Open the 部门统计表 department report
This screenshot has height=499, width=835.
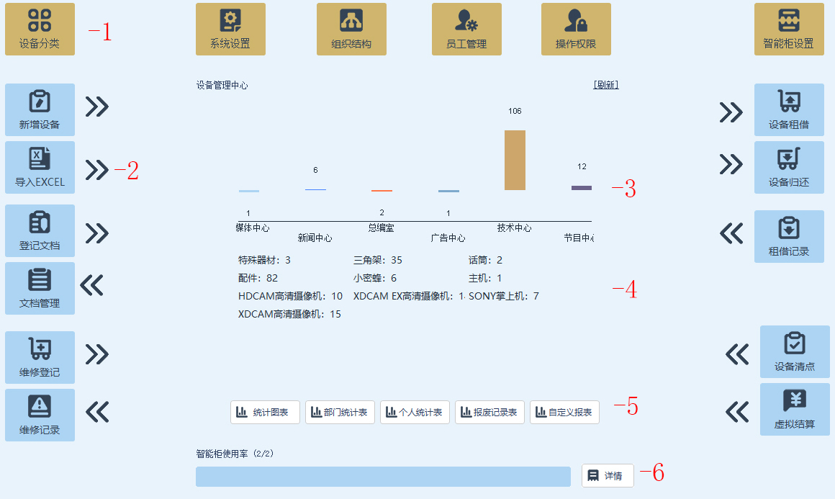click(x=340, y=413)
